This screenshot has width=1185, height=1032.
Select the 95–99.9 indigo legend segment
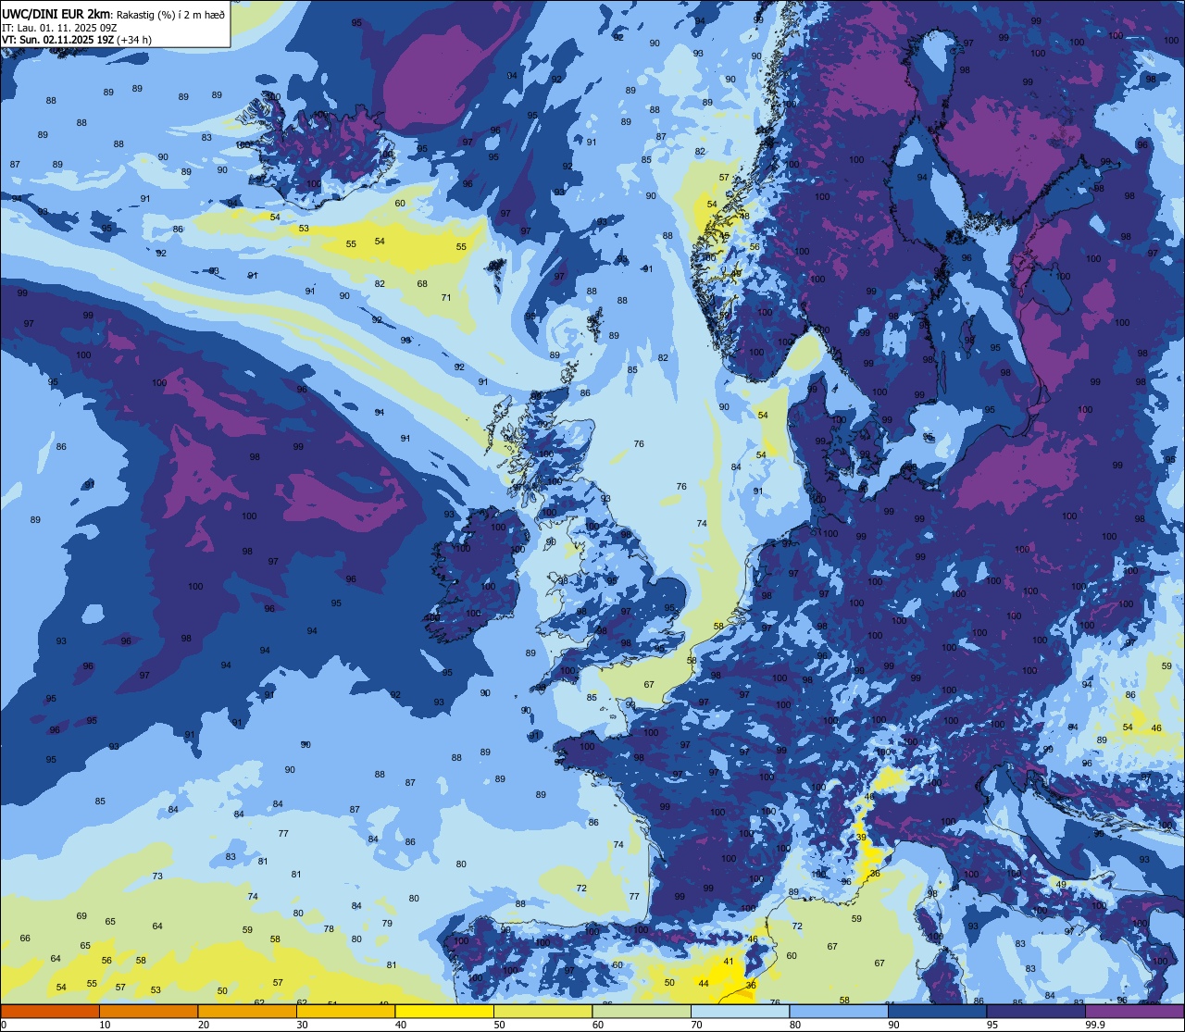(1036, 1011)
